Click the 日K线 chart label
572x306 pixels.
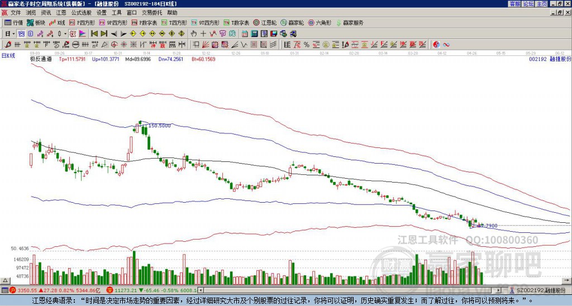click(x=8, y=56)
